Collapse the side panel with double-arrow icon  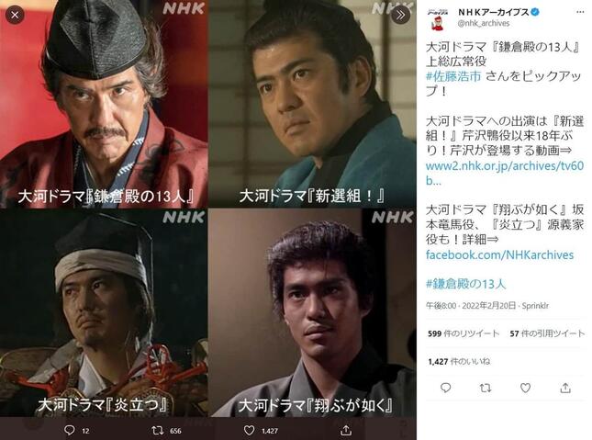(400, 15)
